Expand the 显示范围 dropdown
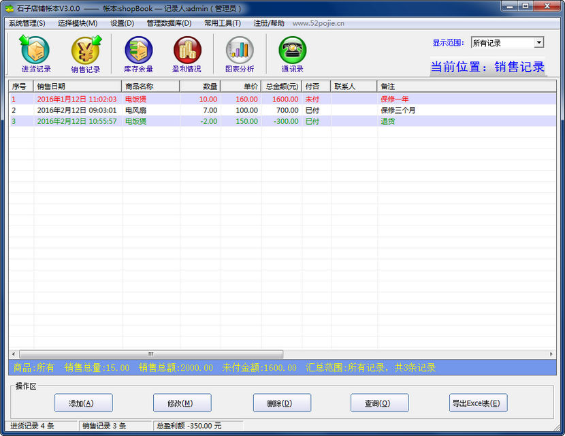Viewport: 565px width, 436px height. [538, 42]
